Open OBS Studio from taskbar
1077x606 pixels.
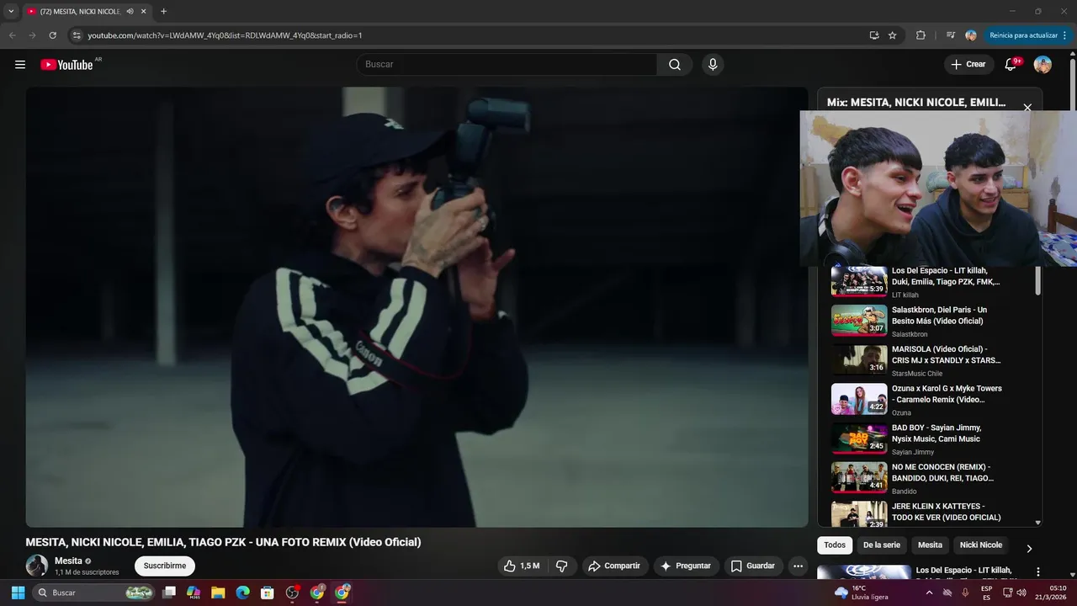click(292, 593)
